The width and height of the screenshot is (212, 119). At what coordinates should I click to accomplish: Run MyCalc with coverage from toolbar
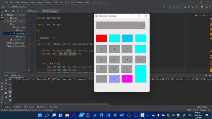coord(193,7)
